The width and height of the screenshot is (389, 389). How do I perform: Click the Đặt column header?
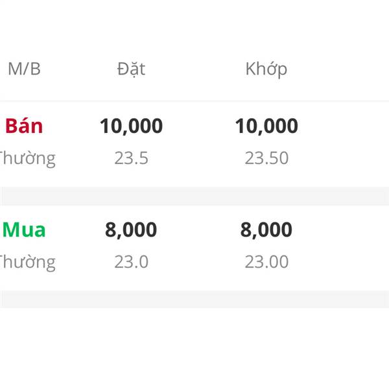pos(131,69)
